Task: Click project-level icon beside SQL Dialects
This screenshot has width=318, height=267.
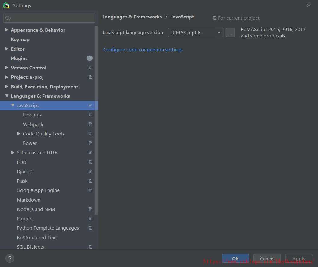Action: (x=90, y=247)
